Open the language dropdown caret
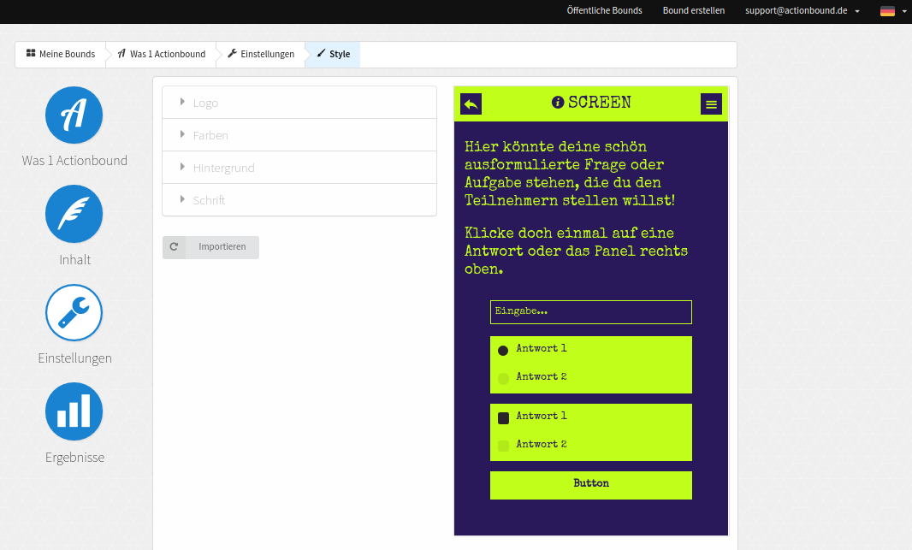This screenshot has width=912, height=550. (x=904, y=11)
